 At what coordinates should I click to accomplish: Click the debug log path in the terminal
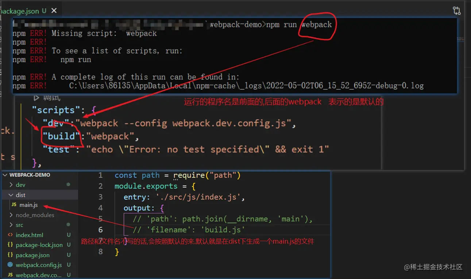pos(247,86)
